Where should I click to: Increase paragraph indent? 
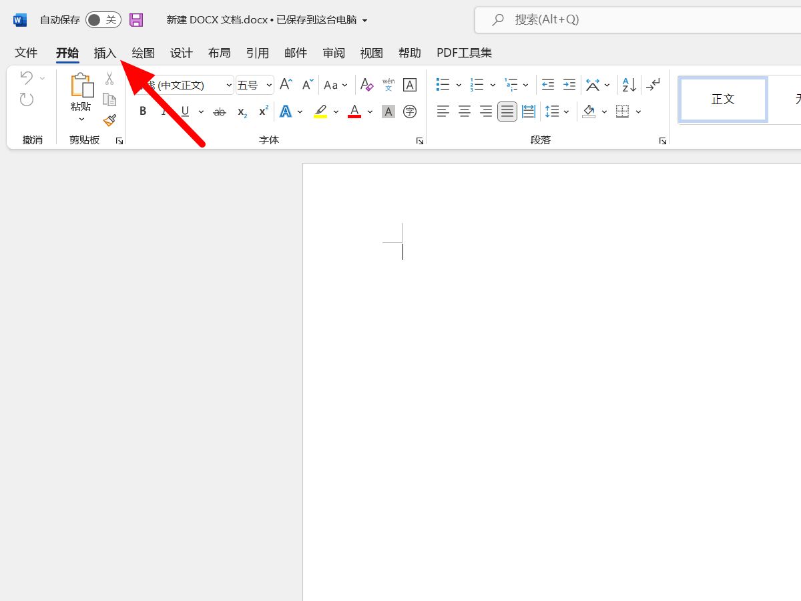[x=569, y=84]
